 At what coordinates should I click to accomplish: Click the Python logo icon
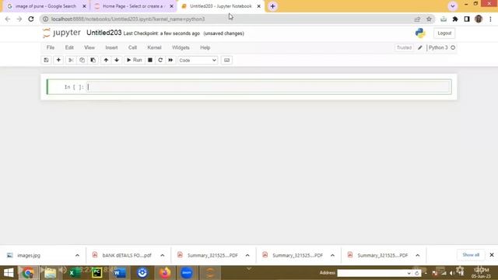click(420, 33)
